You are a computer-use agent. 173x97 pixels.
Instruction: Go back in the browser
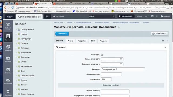tap(5, 8)
